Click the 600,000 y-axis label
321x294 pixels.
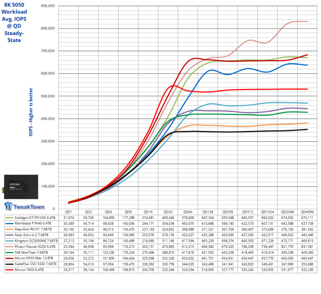[48, 73]
